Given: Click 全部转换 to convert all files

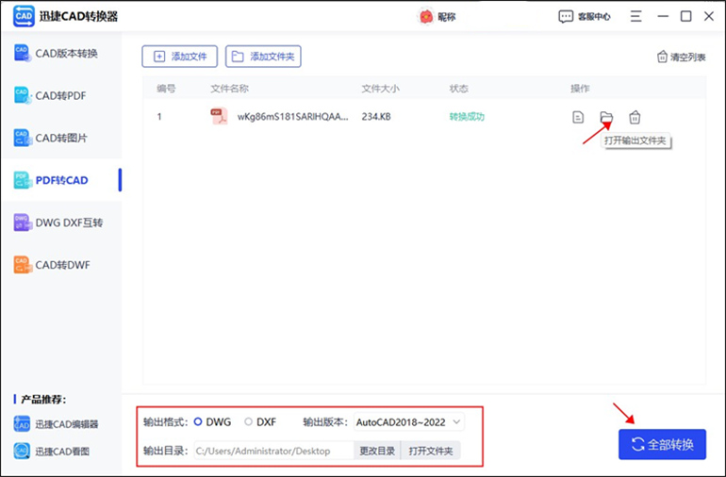Looking at the screenshot, I should click(x=662, y=444).
